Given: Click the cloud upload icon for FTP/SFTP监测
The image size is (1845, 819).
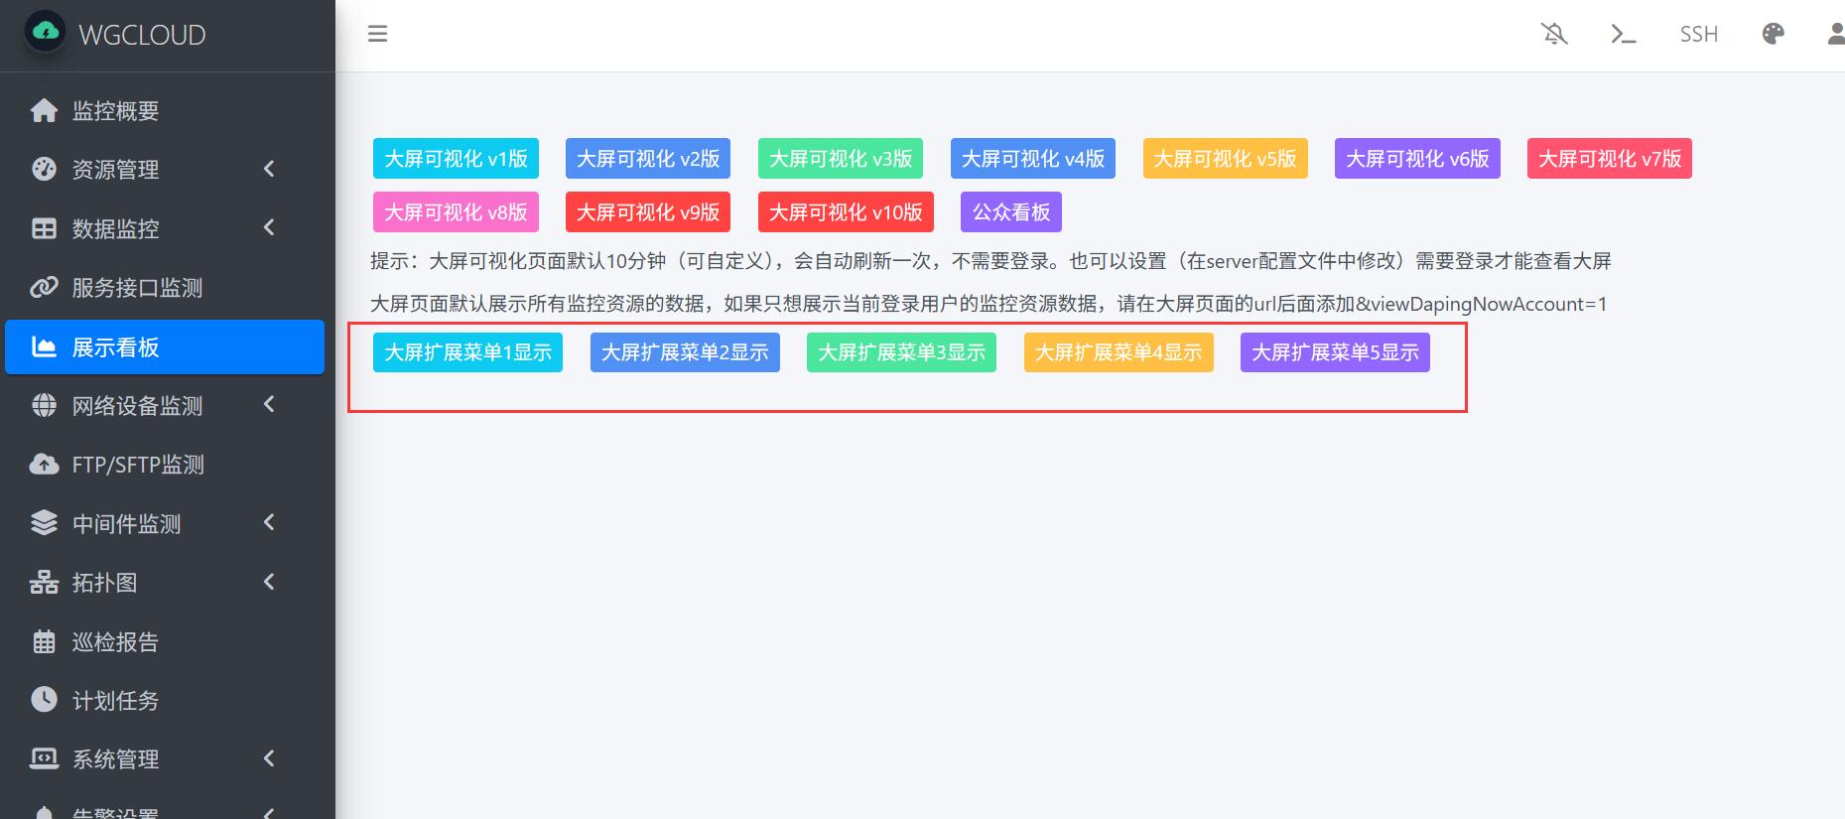Looking at the screenshot, I should [44, 465].
